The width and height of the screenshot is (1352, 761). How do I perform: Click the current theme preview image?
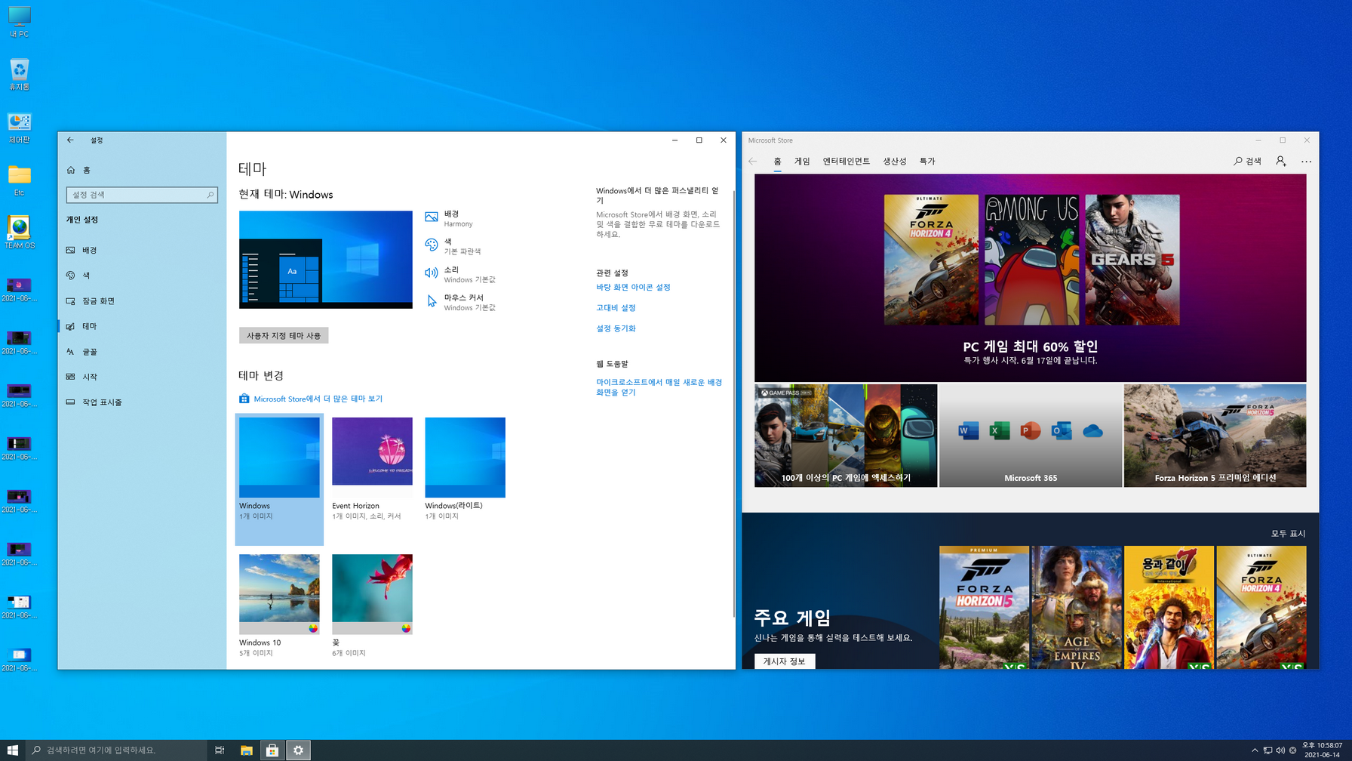pos(326,260)
